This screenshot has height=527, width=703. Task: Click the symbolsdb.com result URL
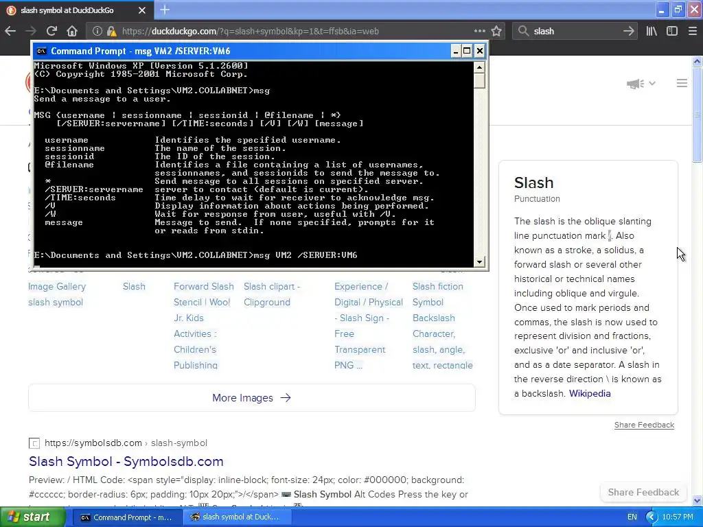[126, 443]
